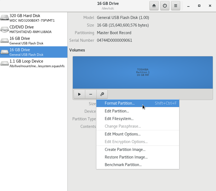The image size is (216, 191).
Task: Select the CD/DVD Drive icon
Action: coord(5,29)
